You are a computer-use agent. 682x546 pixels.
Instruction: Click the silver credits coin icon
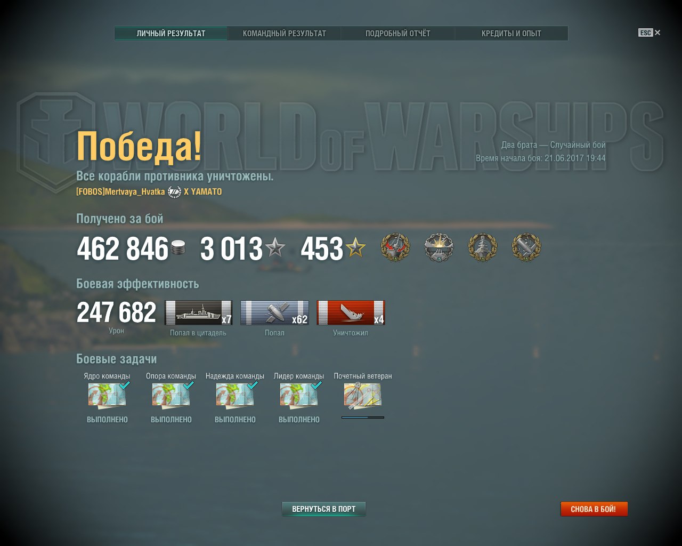pos(178,248)
